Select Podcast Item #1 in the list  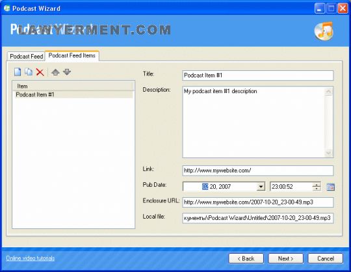point(73,94)
